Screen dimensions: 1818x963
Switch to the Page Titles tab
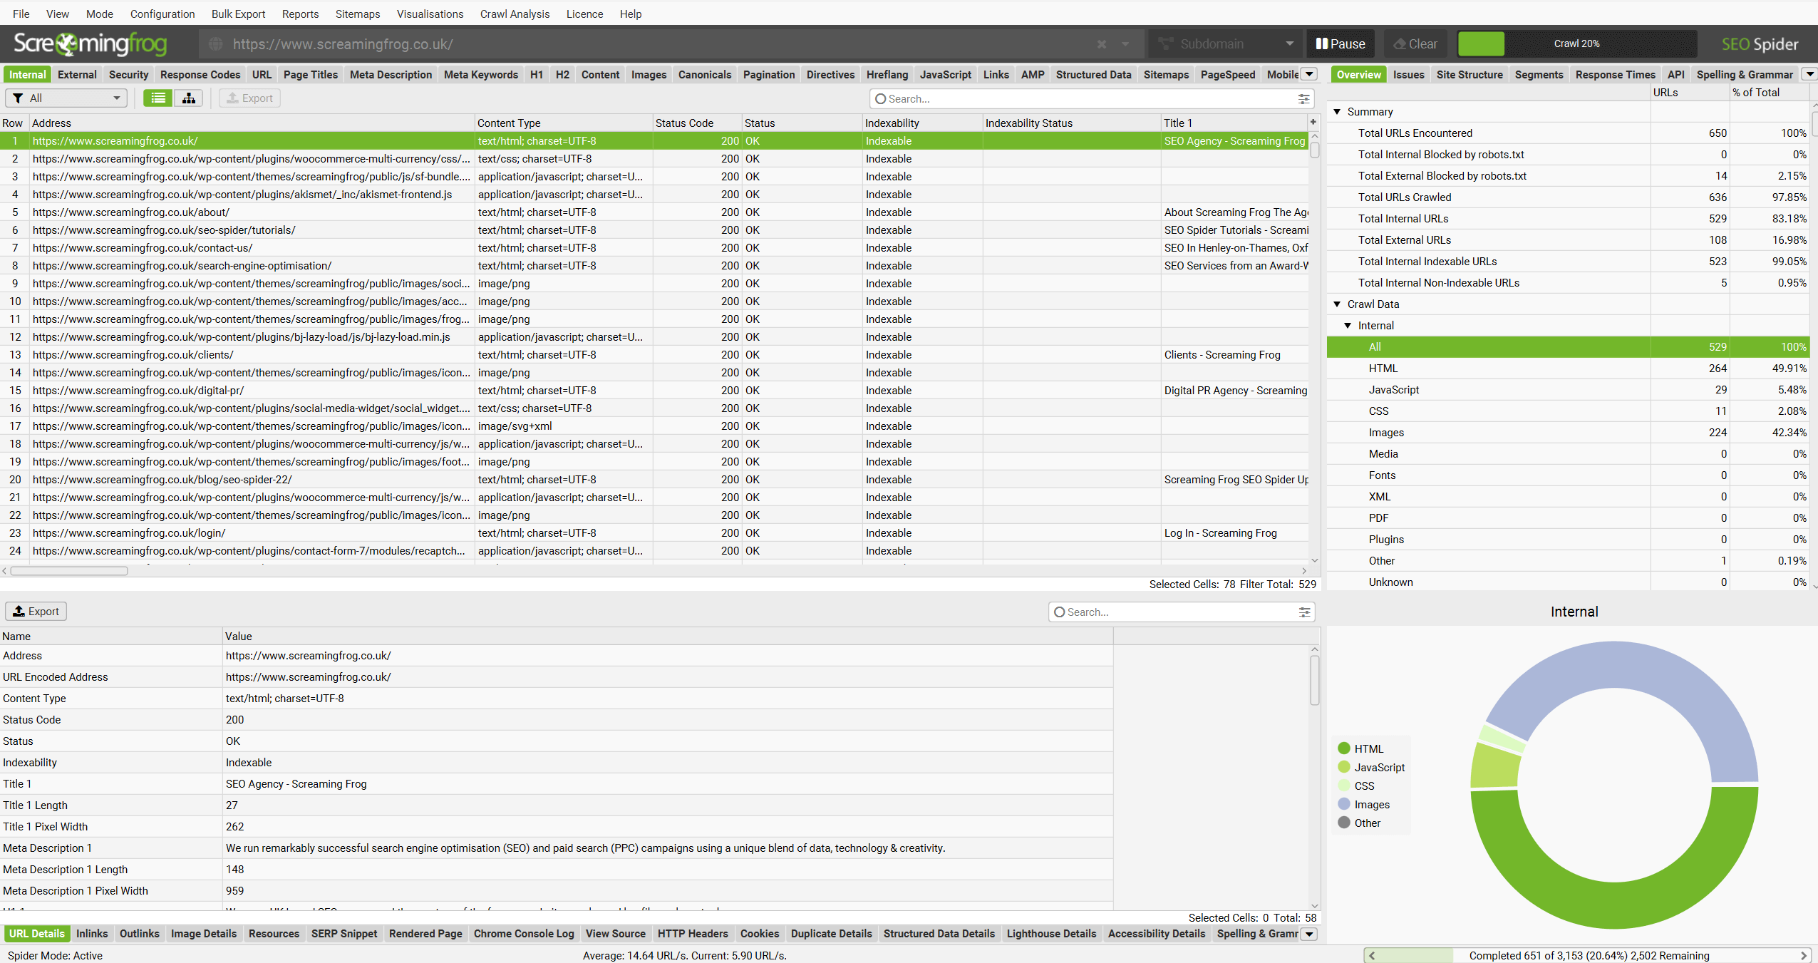coord(310,74)
